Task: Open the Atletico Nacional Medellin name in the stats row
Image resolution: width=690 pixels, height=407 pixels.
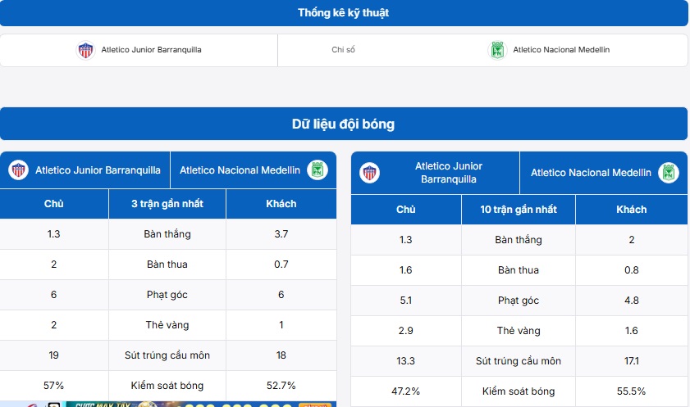Action: click(x=561, y=50)
